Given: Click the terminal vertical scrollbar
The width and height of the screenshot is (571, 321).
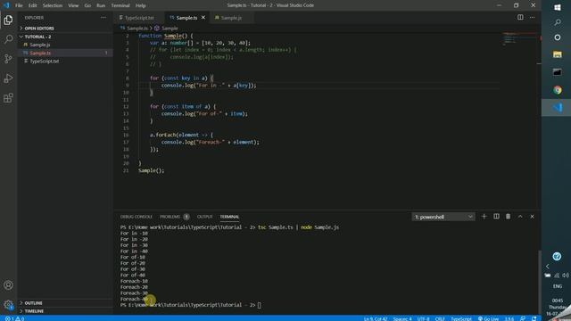Looking at the screenshot, I should click(x=539, y=282).
